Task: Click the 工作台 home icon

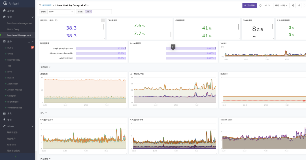Action: click(4, 10)
